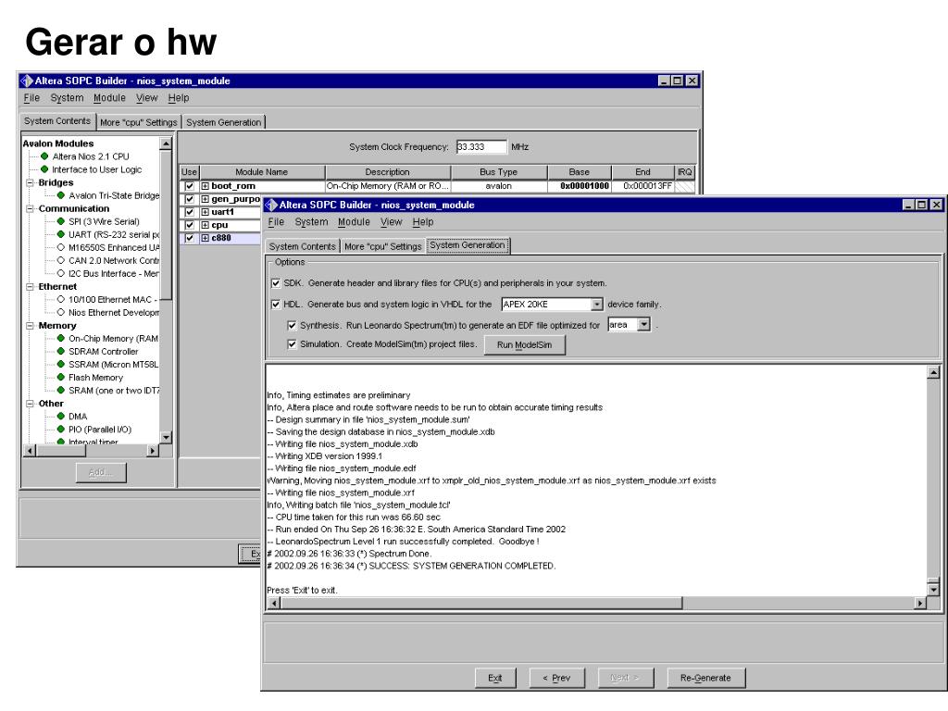Click the Bus Type column header
This screenshot has width=948, height=711.
499,171
